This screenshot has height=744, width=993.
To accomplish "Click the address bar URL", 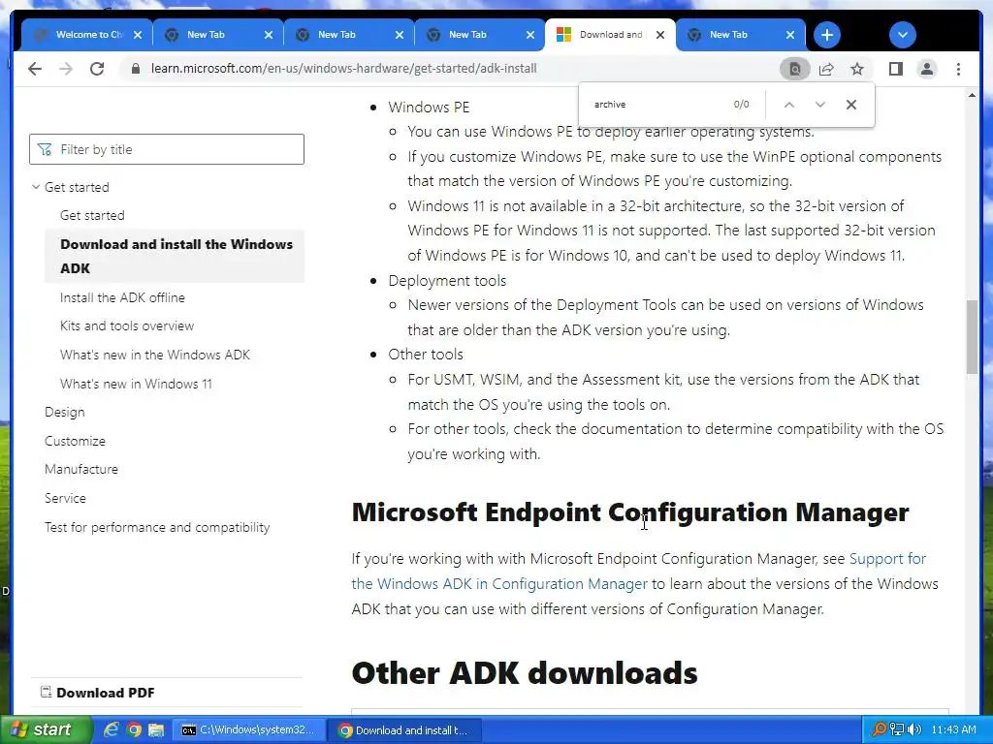I will tap(344, 69).
